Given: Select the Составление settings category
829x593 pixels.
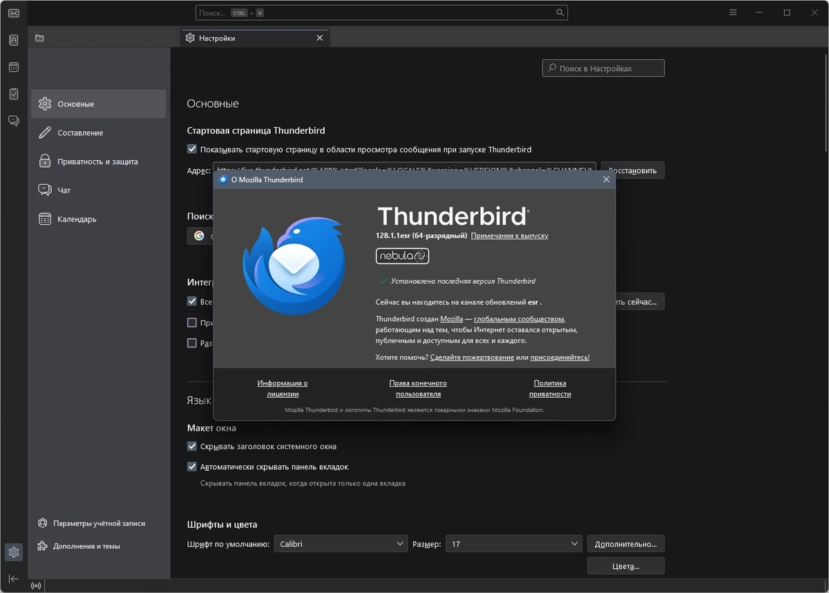Looking at the screenshot, I should 99,133.
